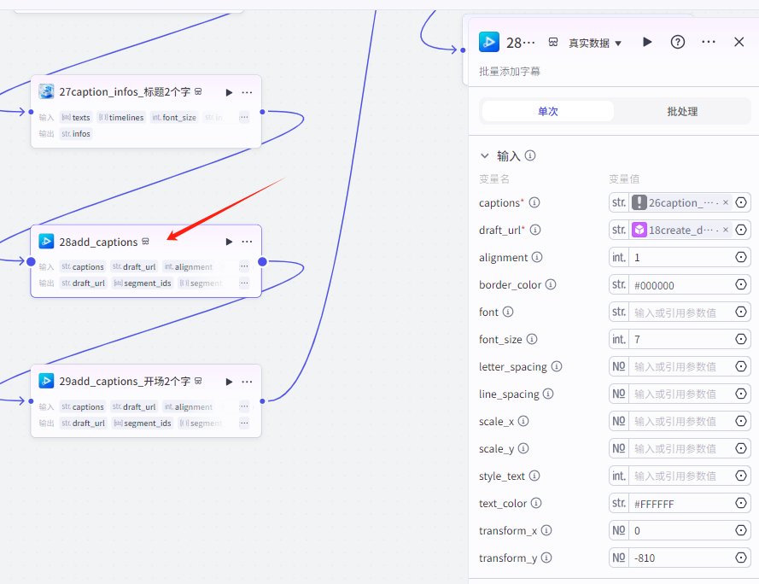The height and width of the screenshot is (584, 759).
Task: Remove the 26caption reference from captions
Action: click(x=726, y=203)
